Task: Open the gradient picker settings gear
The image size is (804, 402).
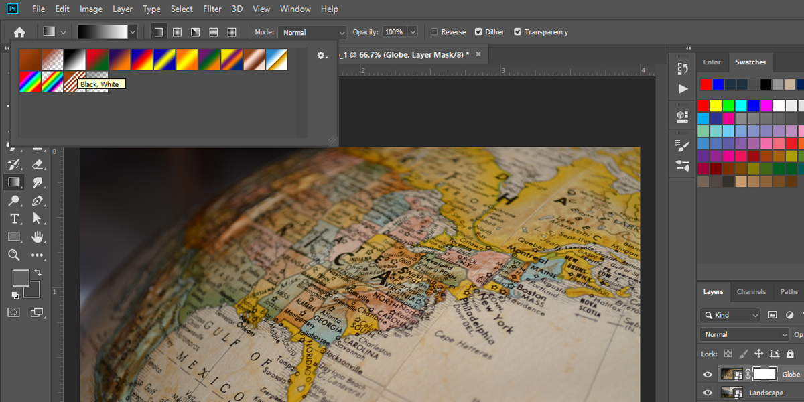Action: (x=321, y=56)
